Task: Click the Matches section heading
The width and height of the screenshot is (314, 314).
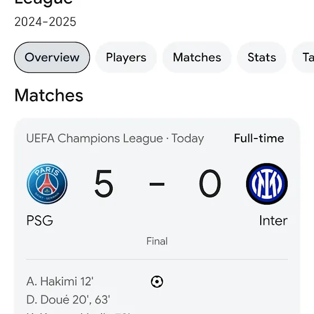Action: pos(49,95)
